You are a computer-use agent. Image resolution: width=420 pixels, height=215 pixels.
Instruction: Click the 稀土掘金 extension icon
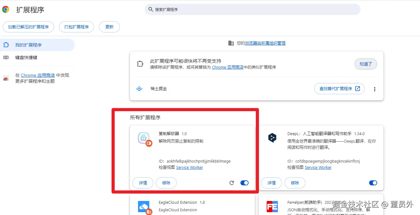(139, 89)
